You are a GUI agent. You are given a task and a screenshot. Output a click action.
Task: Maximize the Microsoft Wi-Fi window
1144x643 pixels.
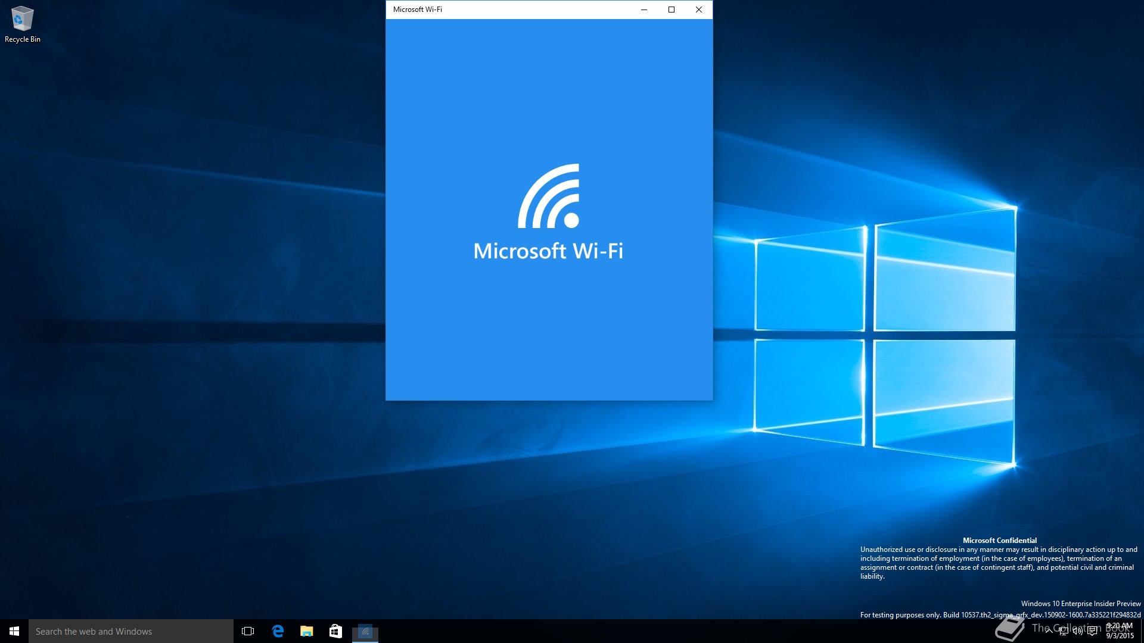click(x=672, y=10)
